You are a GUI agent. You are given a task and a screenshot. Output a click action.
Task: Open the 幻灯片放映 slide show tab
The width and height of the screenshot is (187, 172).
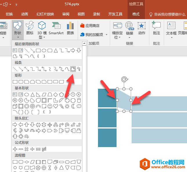coord(45,14)
